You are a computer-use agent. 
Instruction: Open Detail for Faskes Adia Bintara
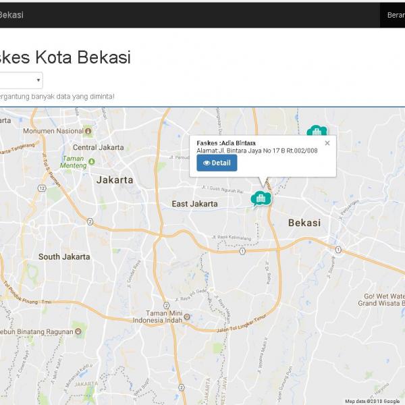217,163
